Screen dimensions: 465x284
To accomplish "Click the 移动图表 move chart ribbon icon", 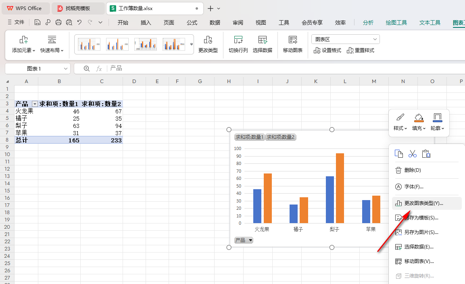I will coord(293,40).
